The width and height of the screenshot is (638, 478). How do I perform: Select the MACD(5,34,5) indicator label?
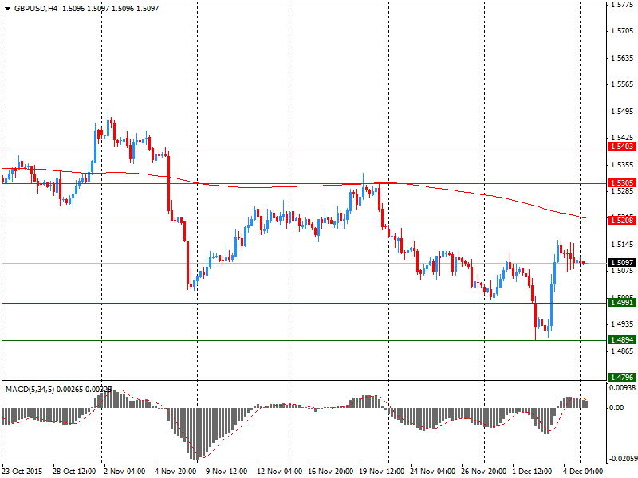click(x=30, y=390)
